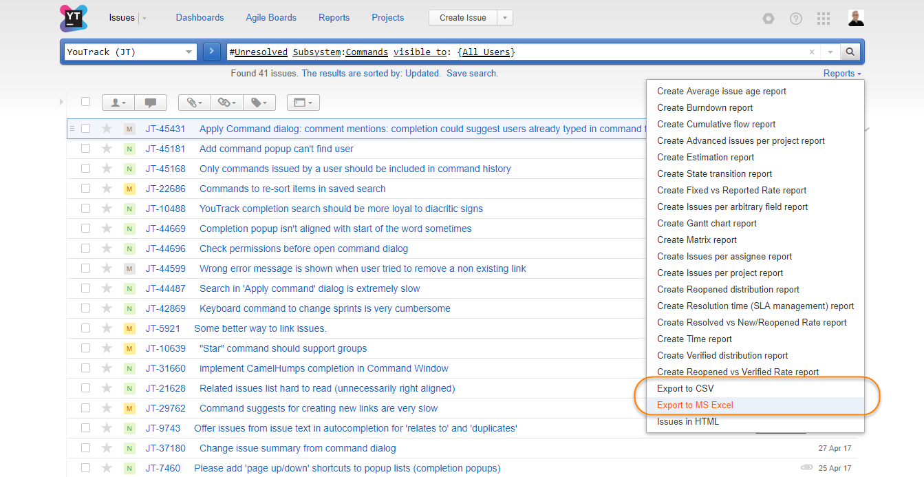Click the add comment speech bubble icon
924x477 pixels.
[151, 103]
